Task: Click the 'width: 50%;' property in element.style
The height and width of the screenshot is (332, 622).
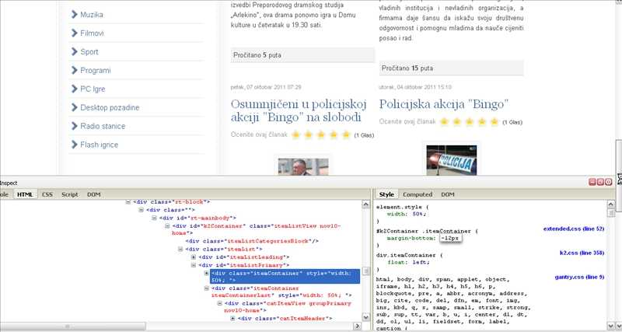Action: (407, 214)
